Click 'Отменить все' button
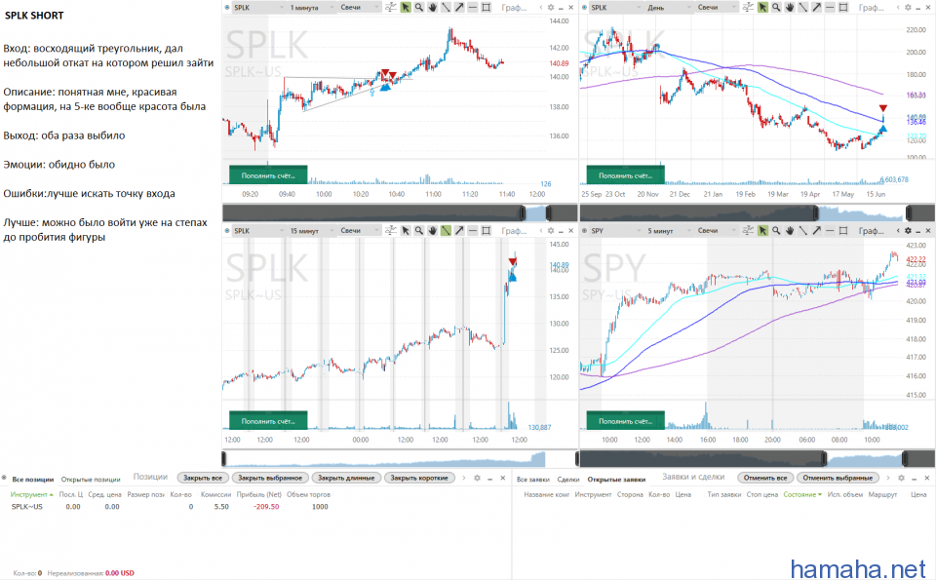Screen dimensions: 936x580 tap(765, 478)
